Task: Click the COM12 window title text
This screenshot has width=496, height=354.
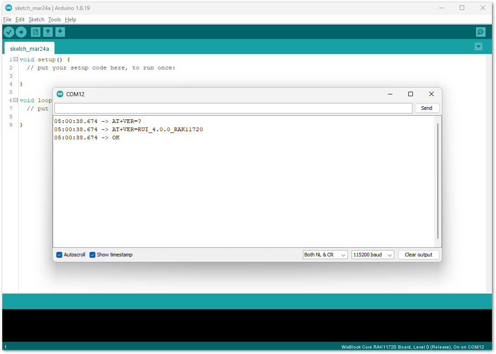Action: tap(75, 94)
